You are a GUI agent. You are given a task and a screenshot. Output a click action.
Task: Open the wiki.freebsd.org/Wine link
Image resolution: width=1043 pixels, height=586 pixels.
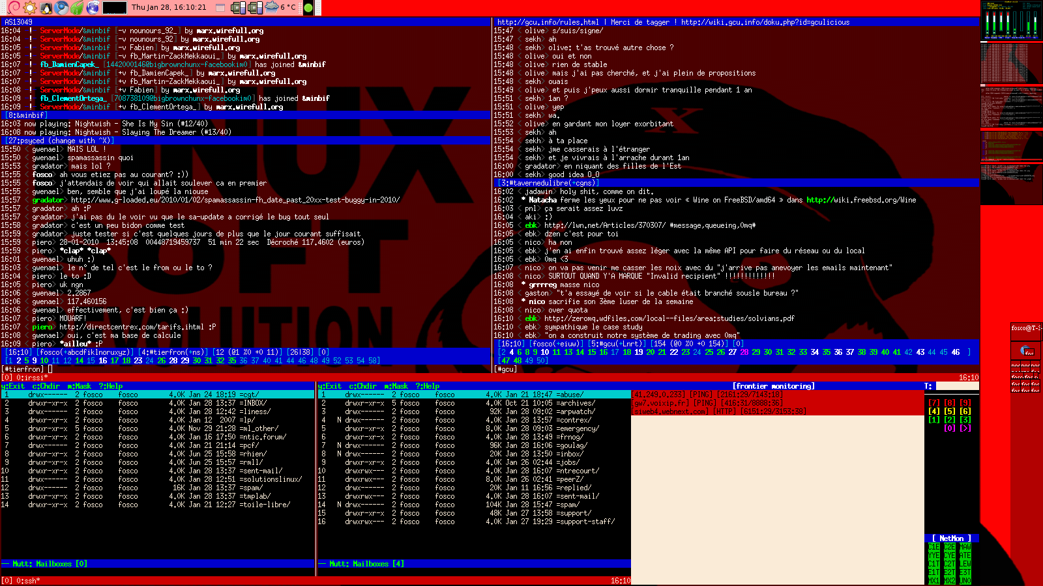coord(860,200)
